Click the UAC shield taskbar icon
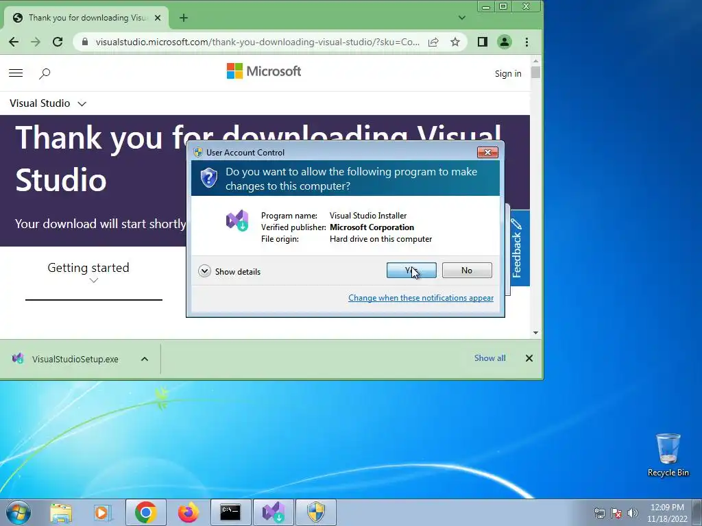702x526 pixels. [x=315, y=512]
